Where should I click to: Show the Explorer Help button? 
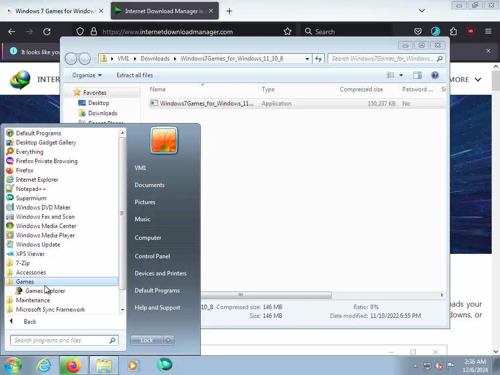[435, 75]
